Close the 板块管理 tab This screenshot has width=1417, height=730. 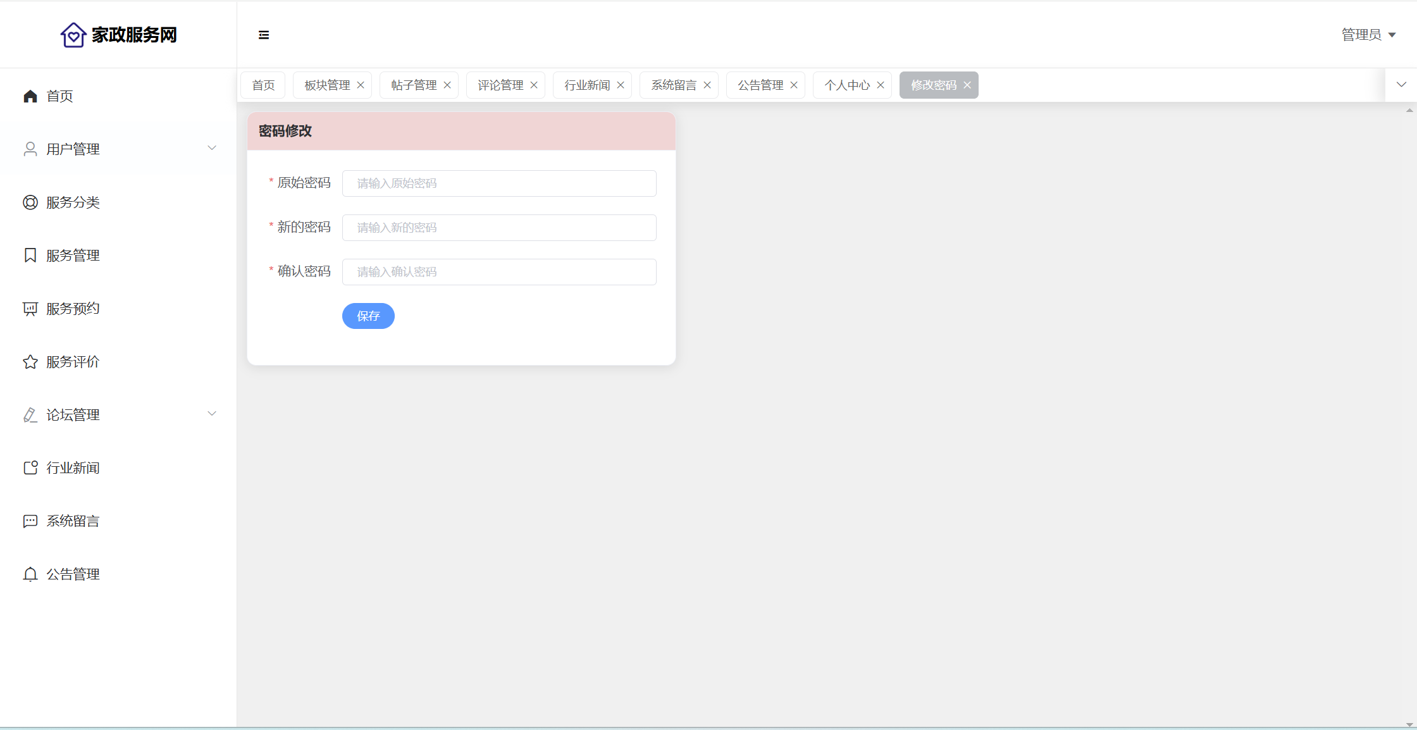(x=361, y=85)
